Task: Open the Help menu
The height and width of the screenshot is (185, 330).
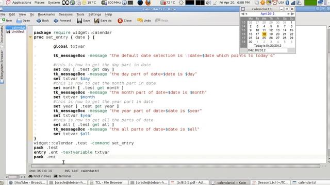Action: 108,14
